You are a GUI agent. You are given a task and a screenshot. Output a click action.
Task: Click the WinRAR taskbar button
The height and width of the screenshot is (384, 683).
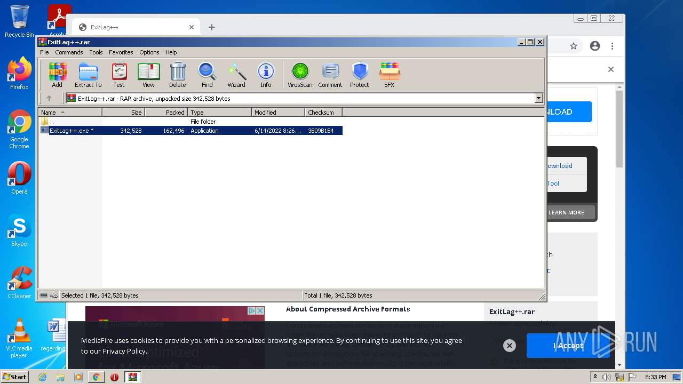tap(132, 377)
